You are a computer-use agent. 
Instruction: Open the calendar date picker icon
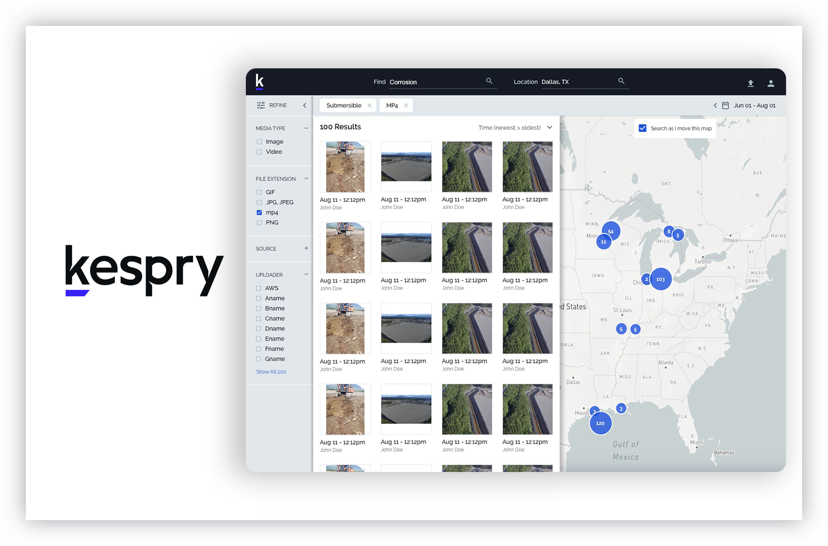[x=726, y=106]
